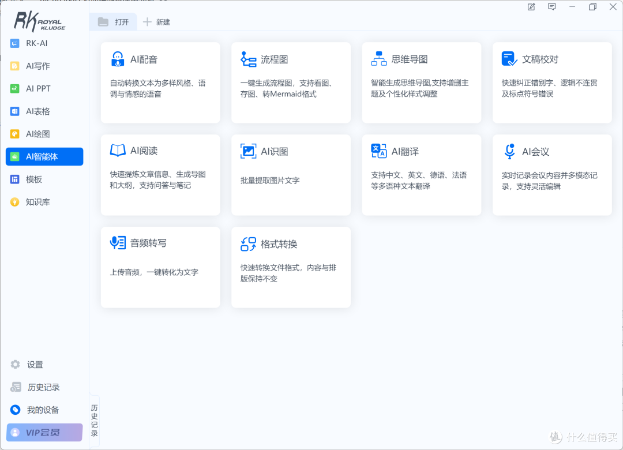Viewport: 623px width, 450px height.
Task: Click the VIP会员 button
Action: pos(44,432)
